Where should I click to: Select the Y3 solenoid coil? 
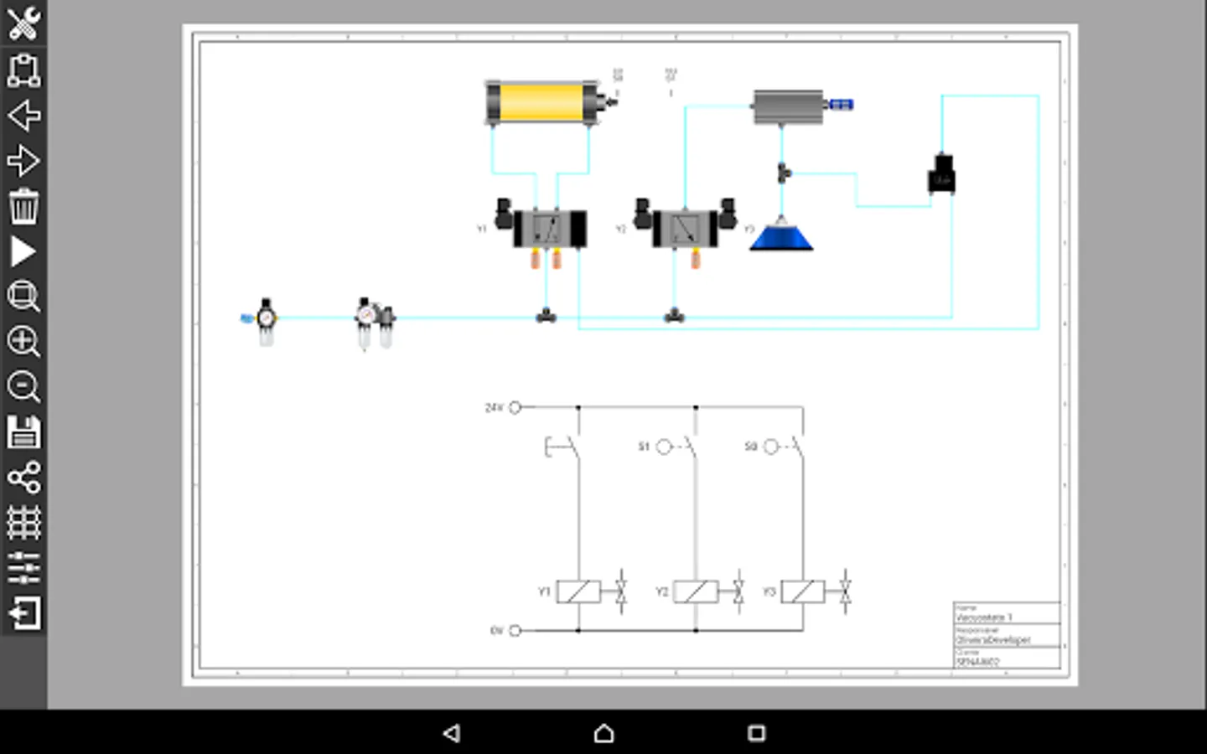point(803,591)
